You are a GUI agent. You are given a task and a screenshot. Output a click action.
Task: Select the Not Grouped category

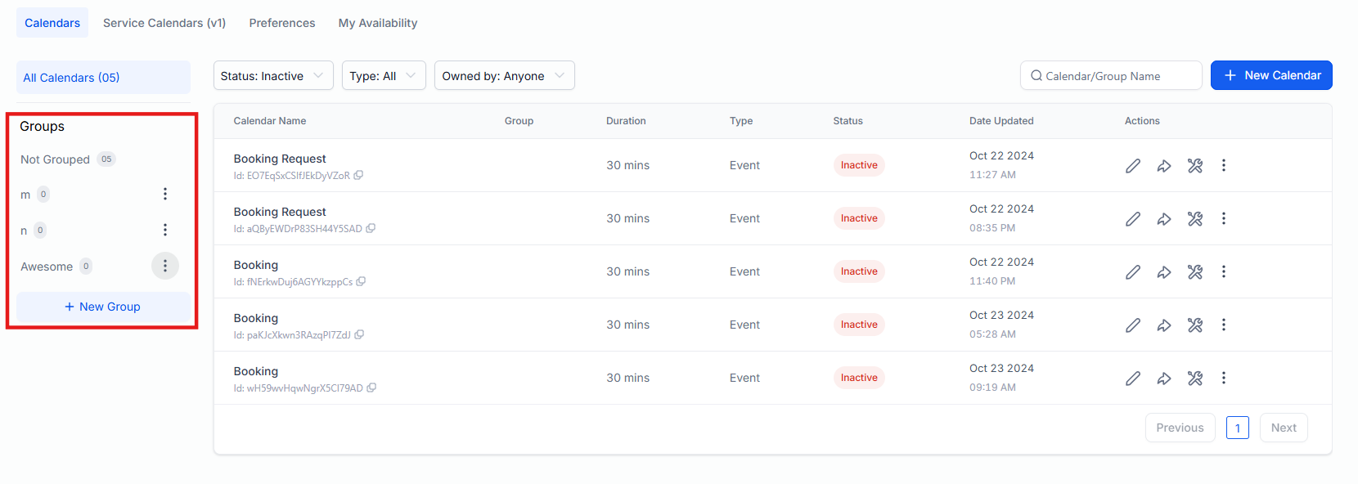pos(56,159)
